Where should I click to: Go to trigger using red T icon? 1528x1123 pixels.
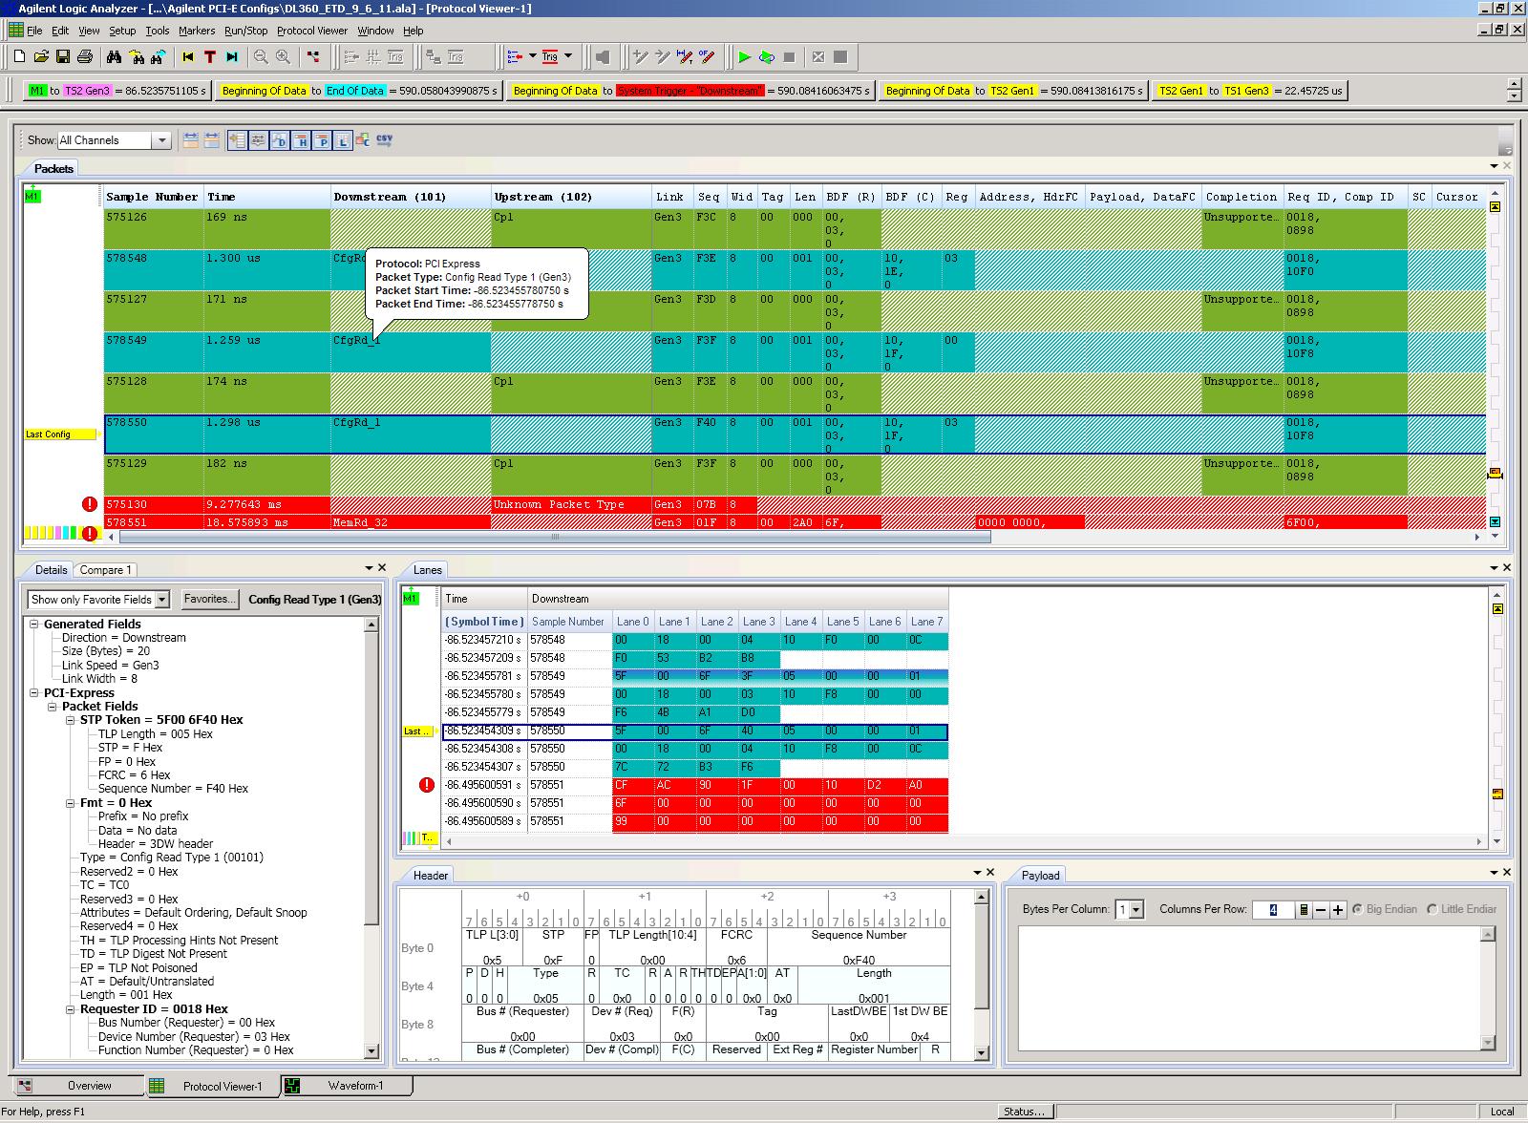point(210,57)
